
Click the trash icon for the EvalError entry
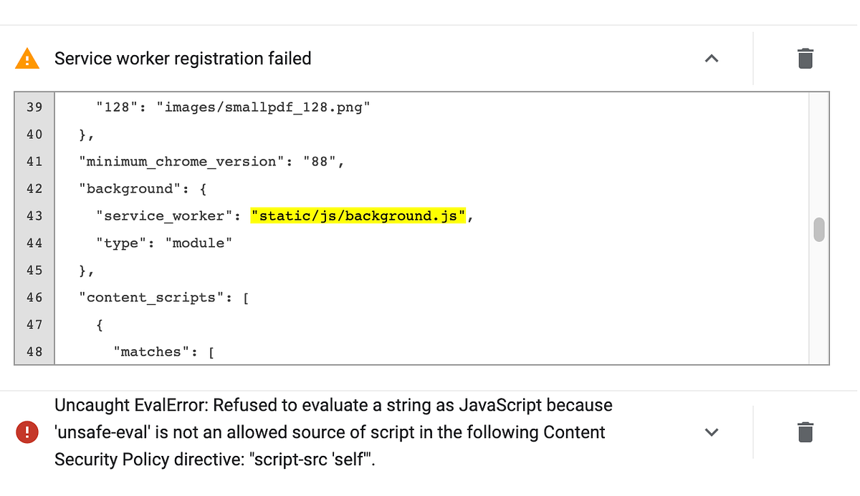(x=805, y=432)
